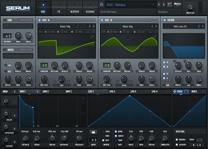This screenshot has height=149, width=208.
Task: Click the OSC A Level knob
Action: pos(89,79)
